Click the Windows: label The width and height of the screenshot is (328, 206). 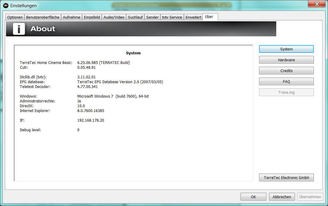(x=28, y=96)
